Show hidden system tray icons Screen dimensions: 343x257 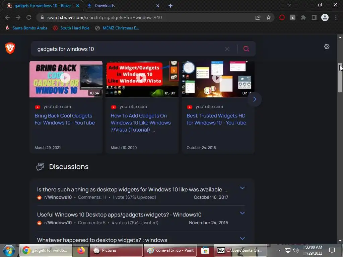pos(279,250)
